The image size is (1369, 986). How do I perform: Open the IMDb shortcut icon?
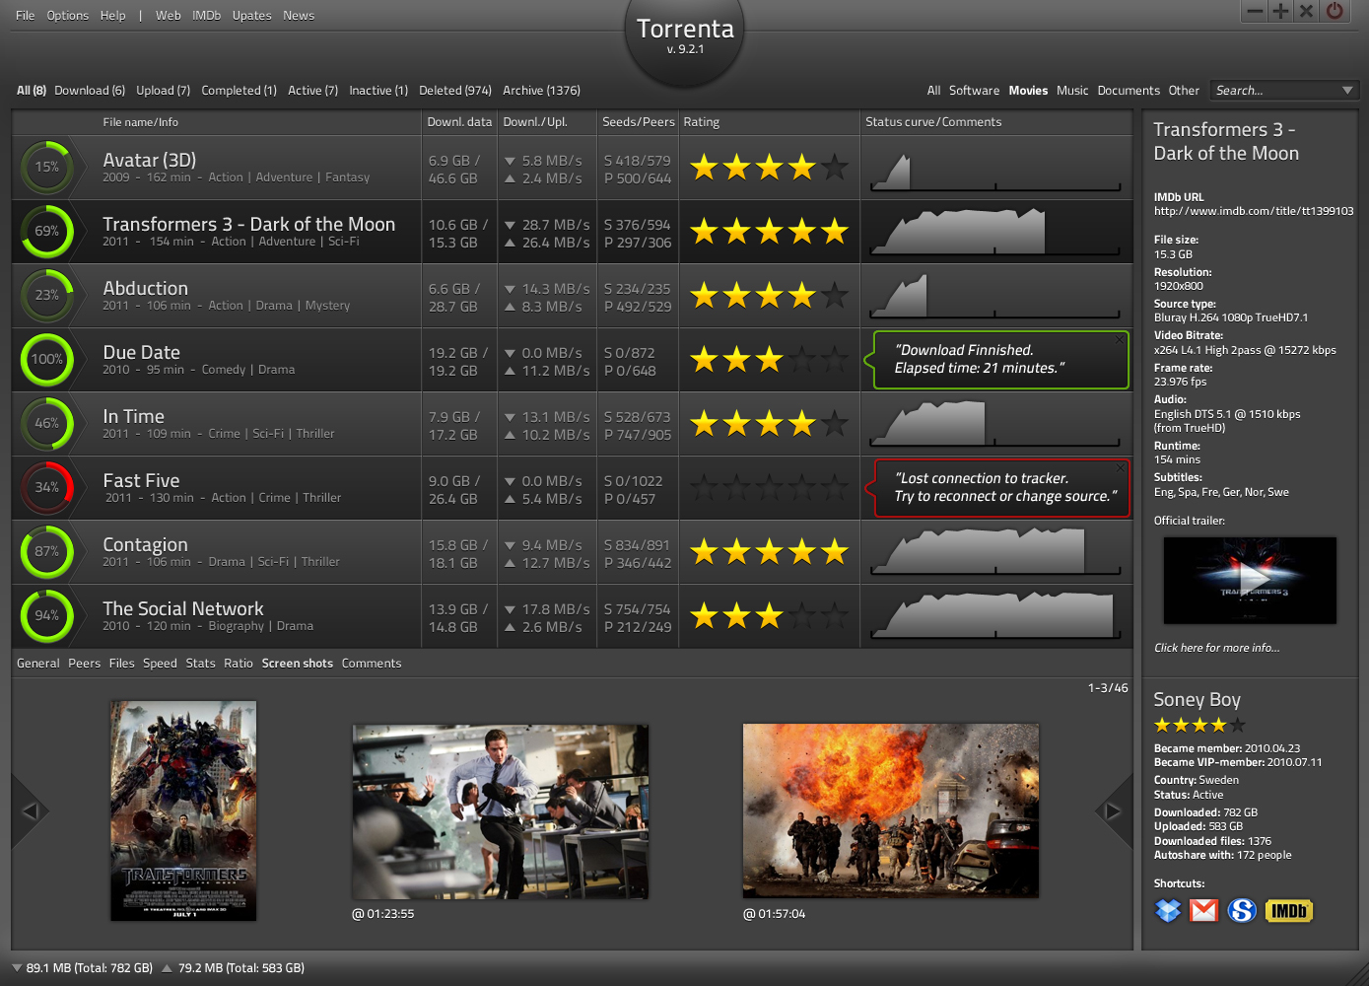click(1288, 910)
